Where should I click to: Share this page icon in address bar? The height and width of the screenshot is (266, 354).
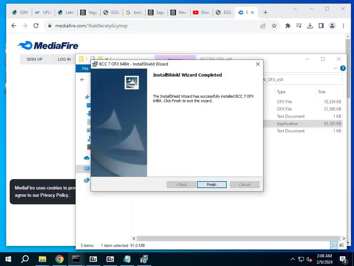coord(263,26)
